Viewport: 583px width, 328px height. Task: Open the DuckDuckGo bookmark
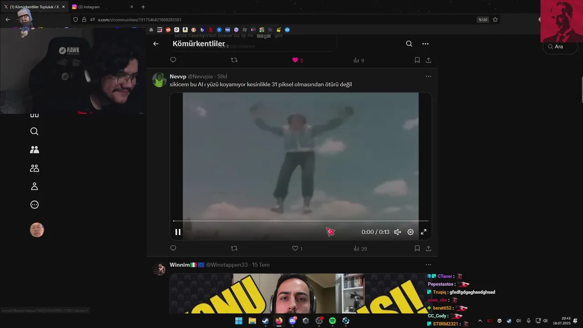tap(194, 30)
